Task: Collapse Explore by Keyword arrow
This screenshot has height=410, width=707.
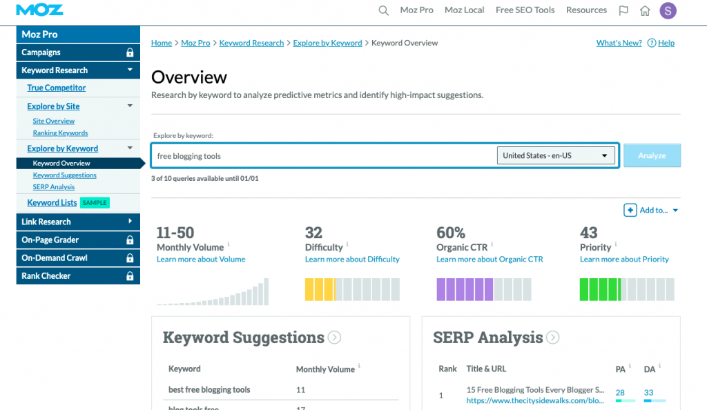Action: pyautogui.click(x=130, y=148)
